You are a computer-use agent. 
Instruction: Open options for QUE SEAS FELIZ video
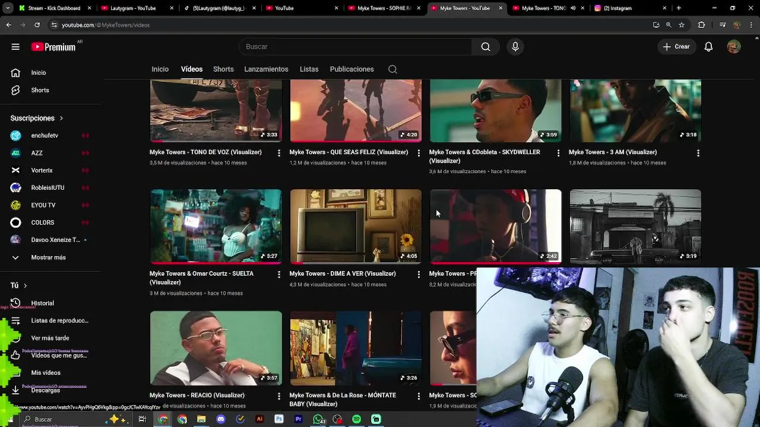click(x=419, y=153)
